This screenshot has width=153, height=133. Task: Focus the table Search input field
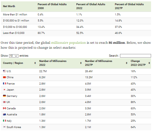(135, 56)
